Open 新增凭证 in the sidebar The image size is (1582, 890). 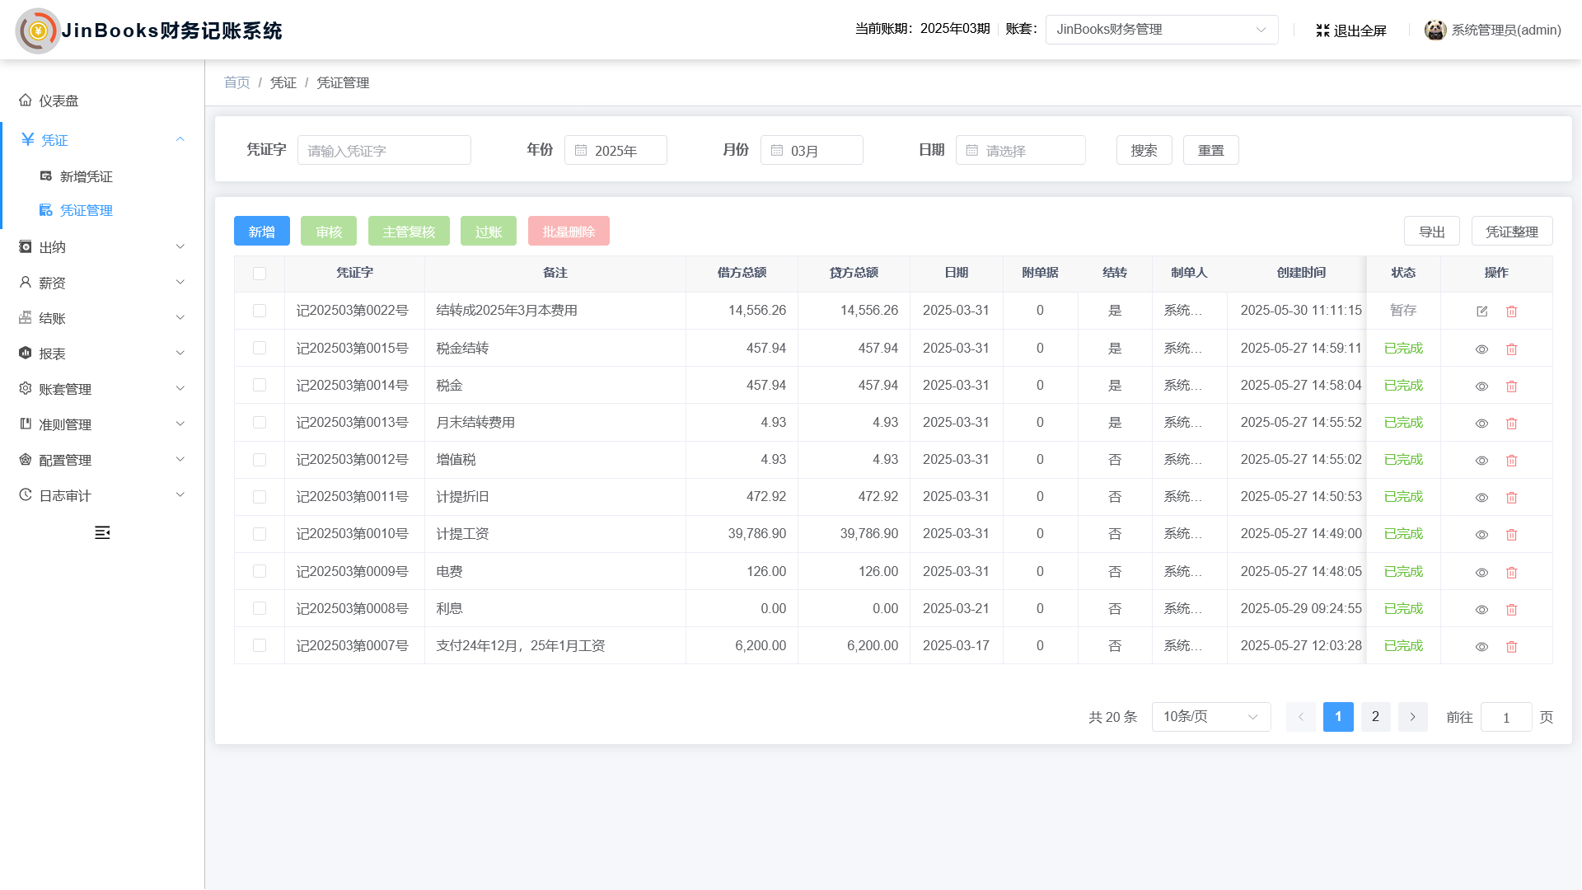[x=87, y=176]
